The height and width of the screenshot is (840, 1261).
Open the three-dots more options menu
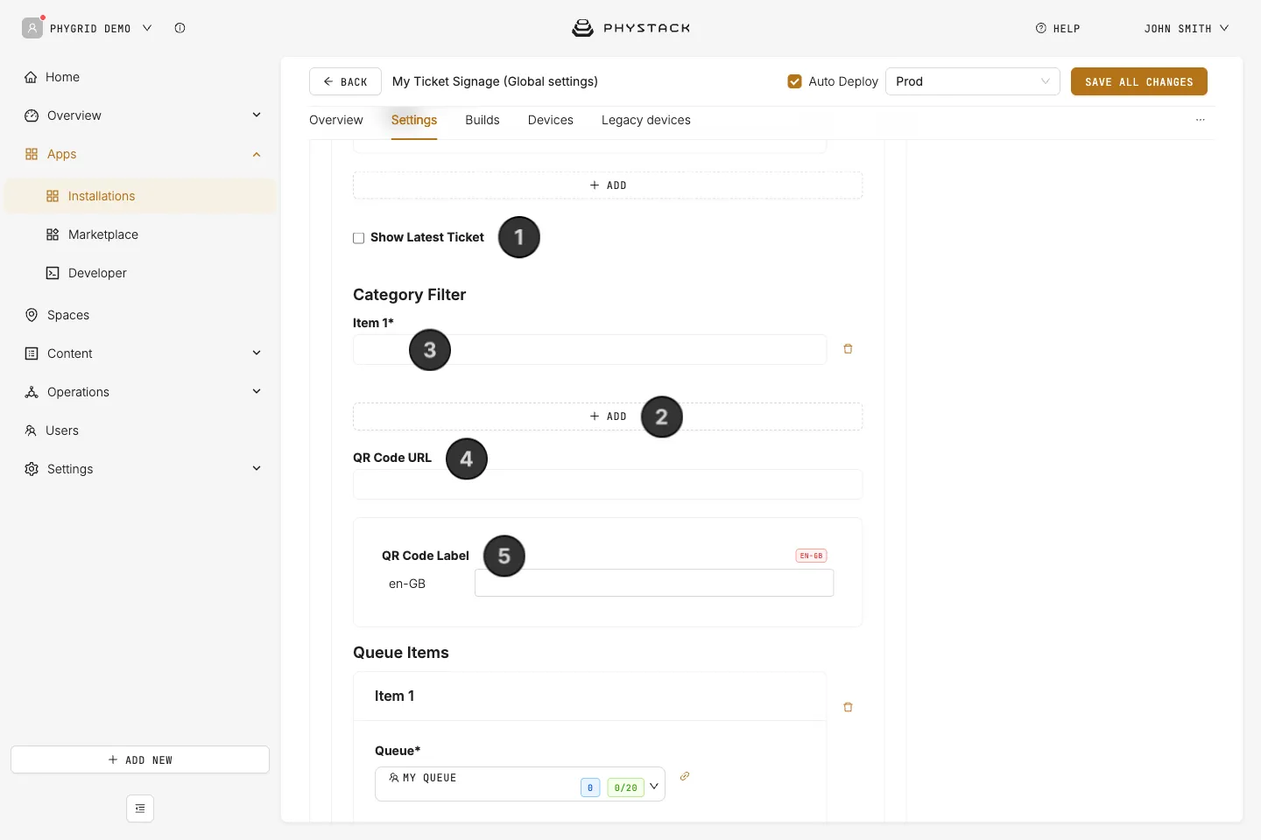pos(1201,120)
